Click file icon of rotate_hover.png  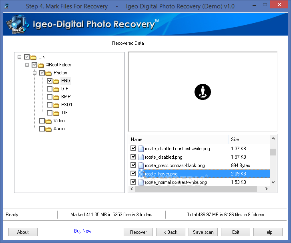[x=141, y=174]
